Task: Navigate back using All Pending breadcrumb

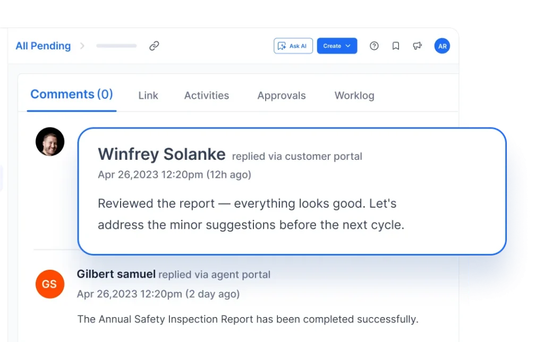Action: point(43,46)
